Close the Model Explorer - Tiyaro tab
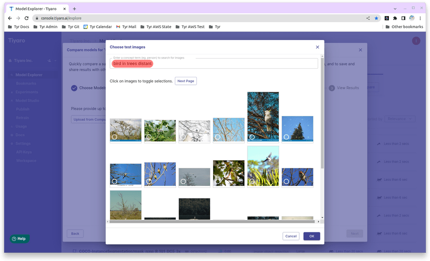 pos(64,9)
